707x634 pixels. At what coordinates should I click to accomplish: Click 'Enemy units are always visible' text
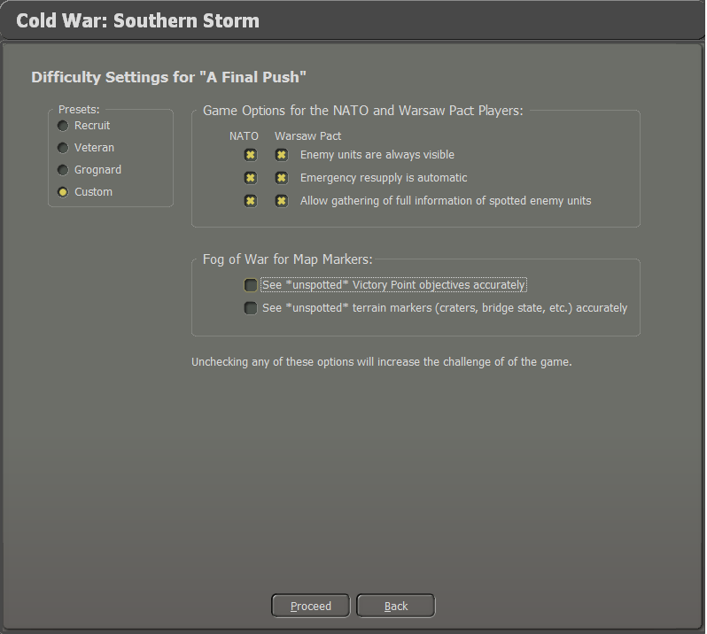pyautogui.click(x=377, y=155)
